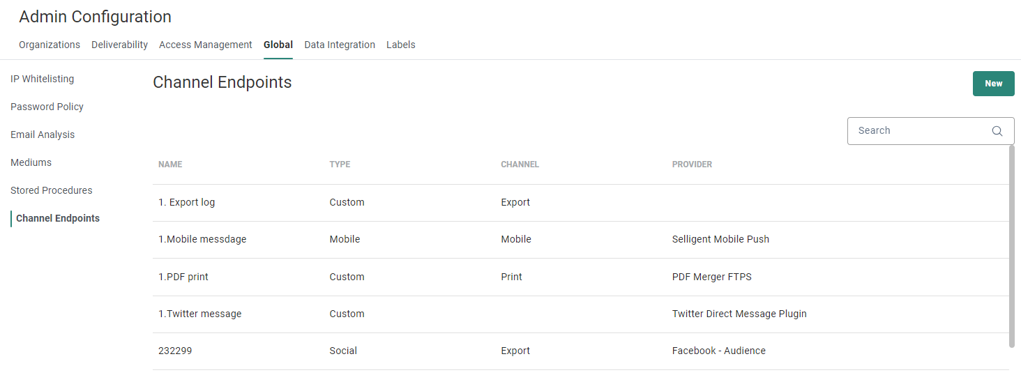The image size is (1021, 375).
Task: Open the Deliverability tab
Action: [119, 45]
